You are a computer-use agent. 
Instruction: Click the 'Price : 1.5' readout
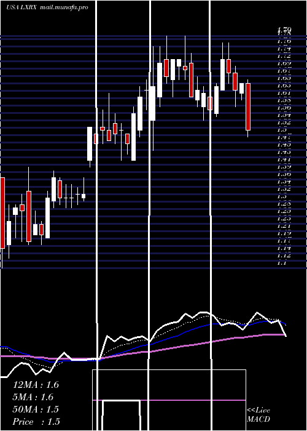pyautogui.click(x=36, y=422)
